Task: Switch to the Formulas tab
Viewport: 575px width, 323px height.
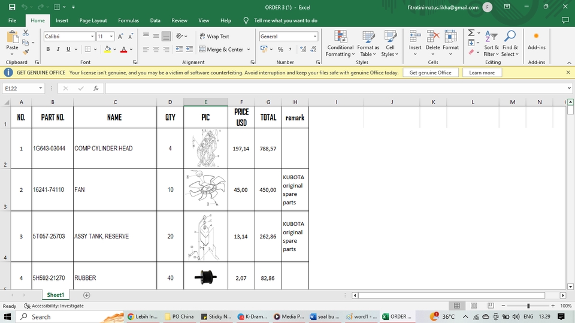Action: click(x=128, y=20)
